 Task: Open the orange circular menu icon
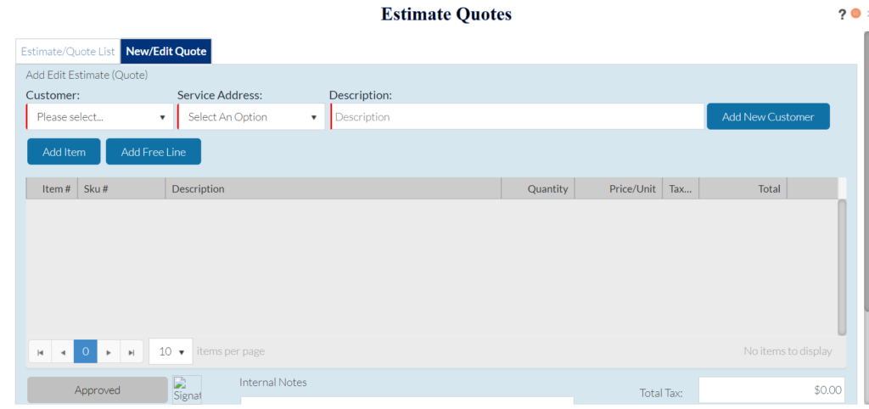click(x=856, y=14)
